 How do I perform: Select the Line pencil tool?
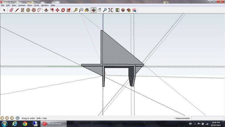(17, 10)
